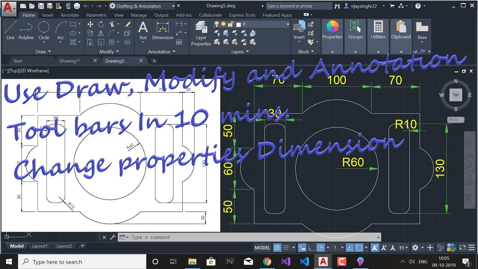Click the Offset tool icon

coord(127,42)
